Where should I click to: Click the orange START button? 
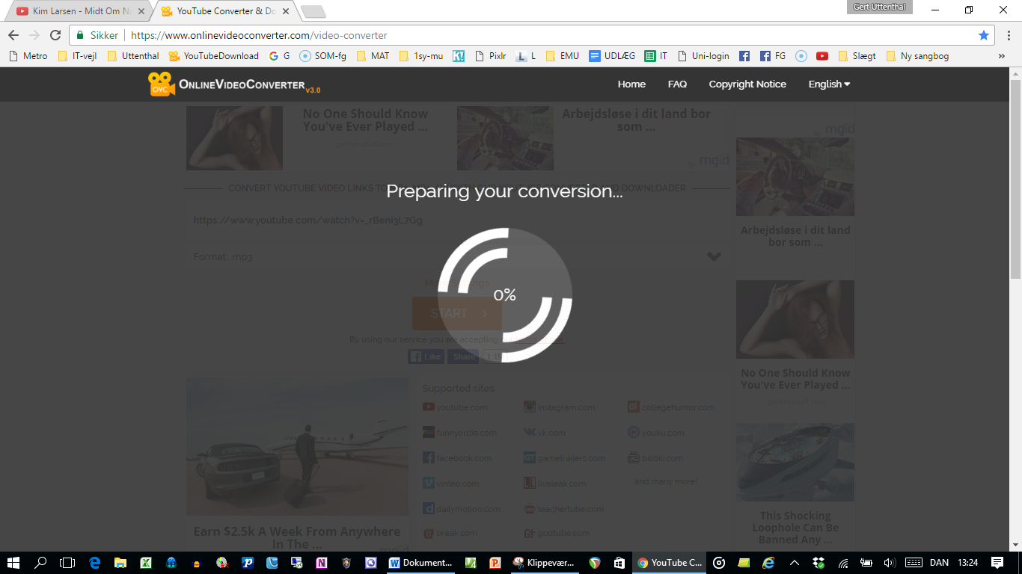tap(457, 313)
